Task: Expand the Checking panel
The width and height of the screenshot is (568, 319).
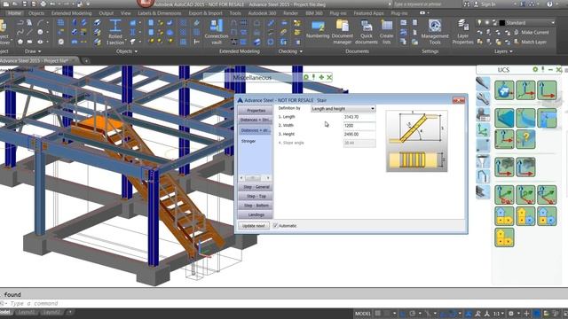Action: 290,51
